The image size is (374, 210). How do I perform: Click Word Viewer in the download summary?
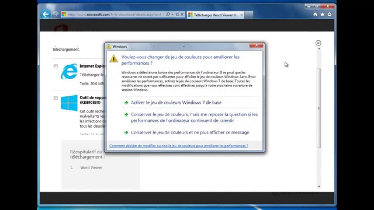coord(91,168)
